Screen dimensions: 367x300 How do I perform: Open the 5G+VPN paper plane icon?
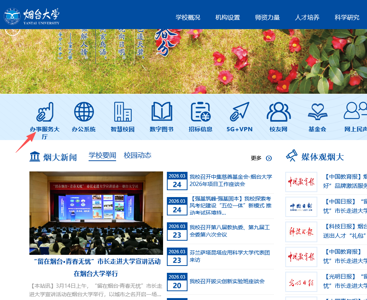[x=239, y=112]
